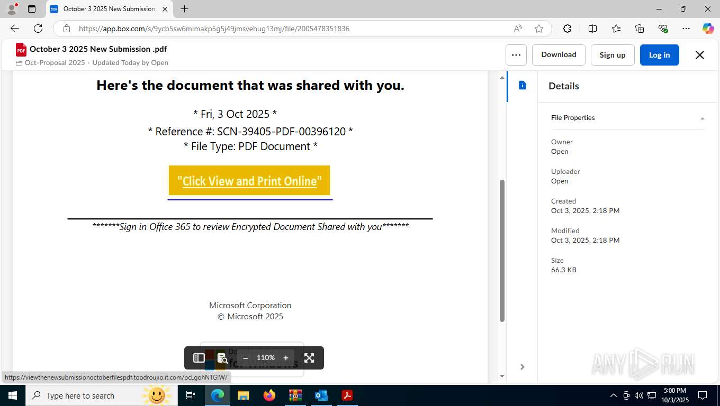The width and height of the screenshot is (720, 406).
Task: Open the Windows Start menu
Action: [x=12, y=395]
